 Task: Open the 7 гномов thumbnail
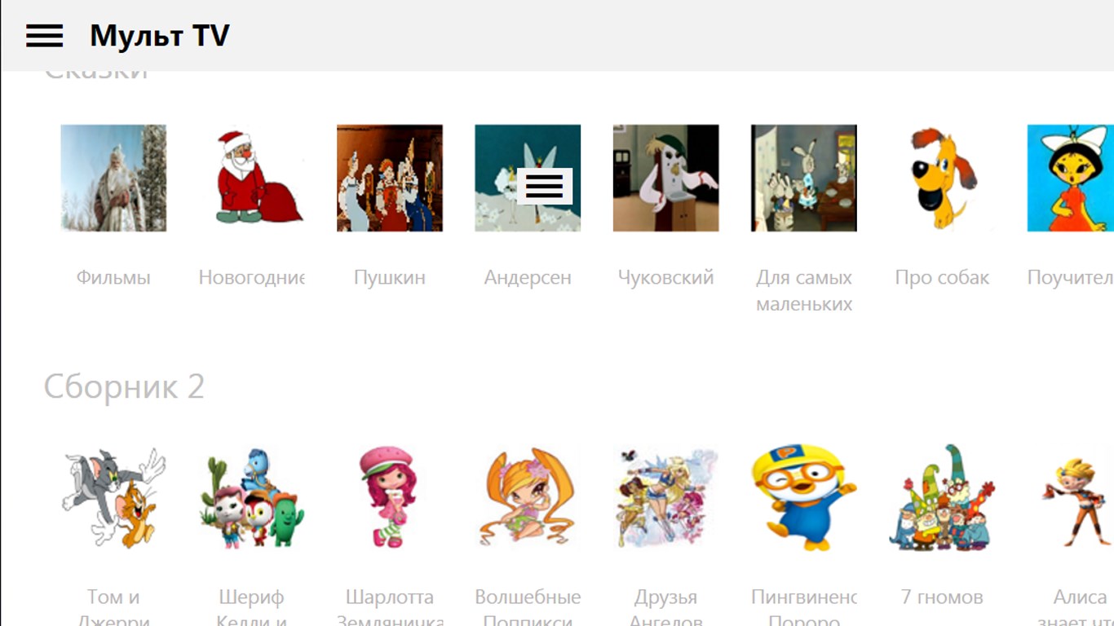click(942, 497)
